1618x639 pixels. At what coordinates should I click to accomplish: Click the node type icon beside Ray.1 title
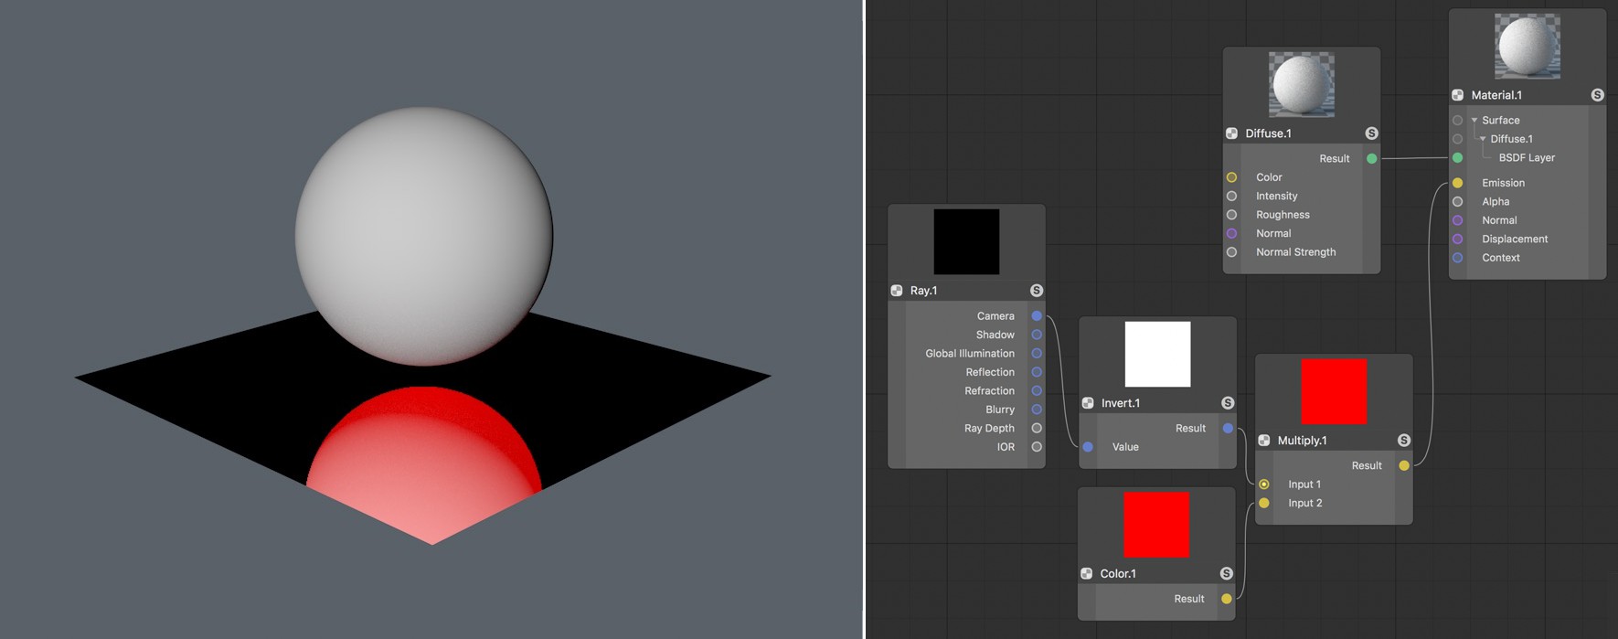click(897, 291)
